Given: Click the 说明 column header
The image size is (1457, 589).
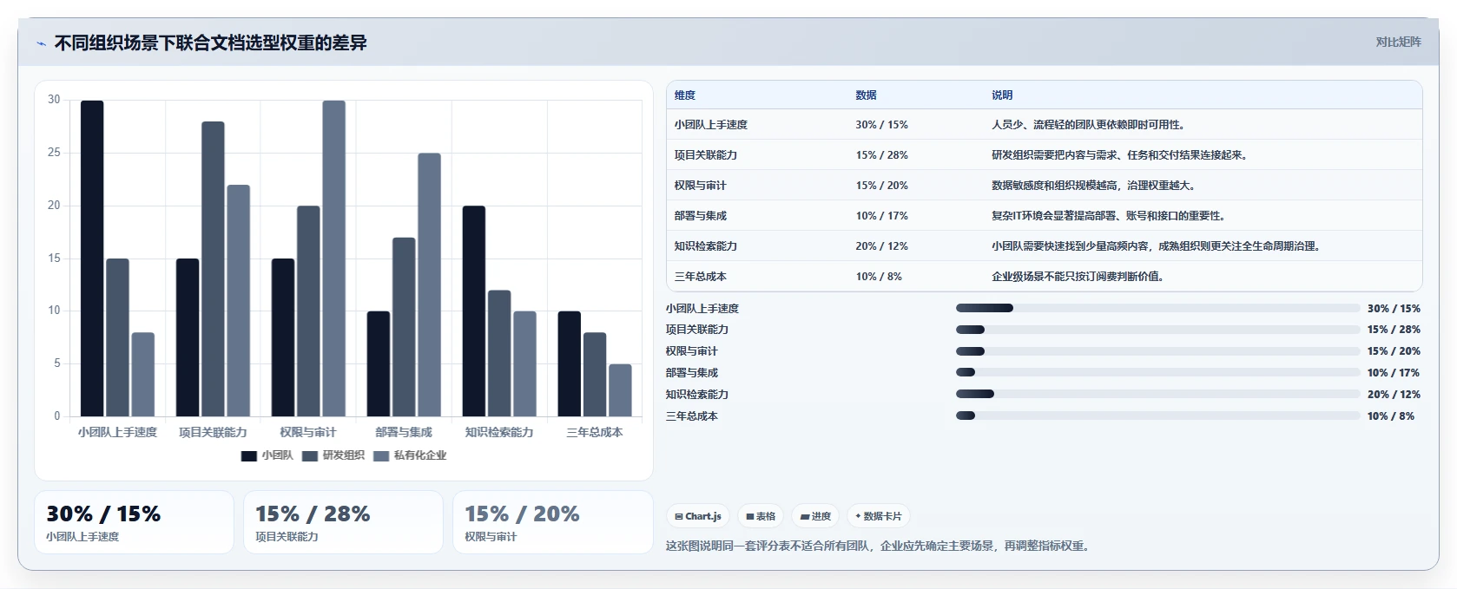Looking at the screenshot, I should point(1002,95).
